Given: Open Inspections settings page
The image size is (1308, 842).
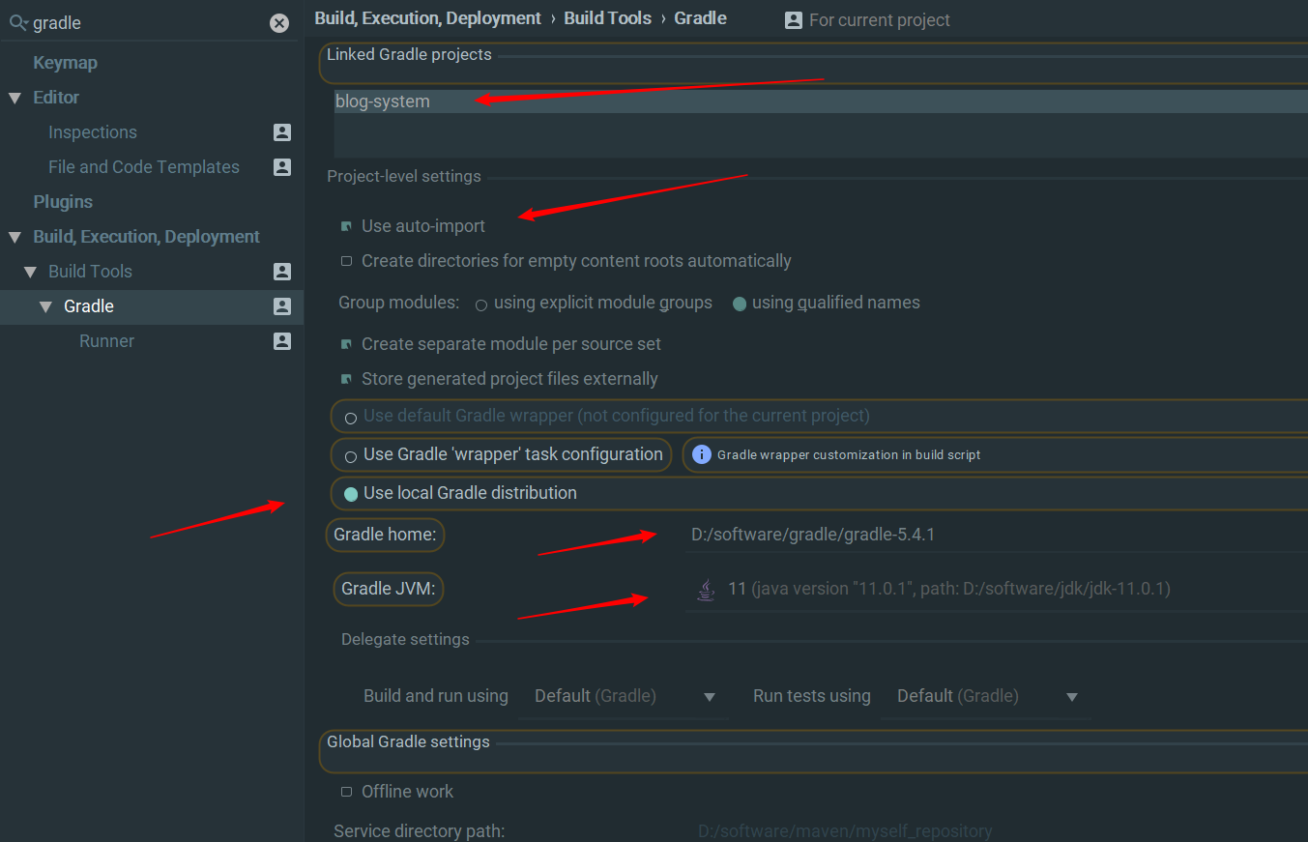Looking at the screenshot, I should pos(93,132).
